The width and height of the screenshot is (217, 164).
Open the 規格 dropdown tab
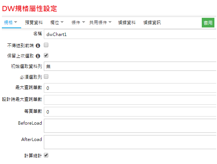tap(11, 23)
